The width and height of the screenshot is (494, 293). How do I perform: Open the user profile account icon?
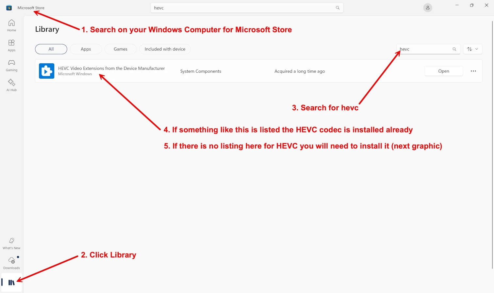[x=428, y=8]
